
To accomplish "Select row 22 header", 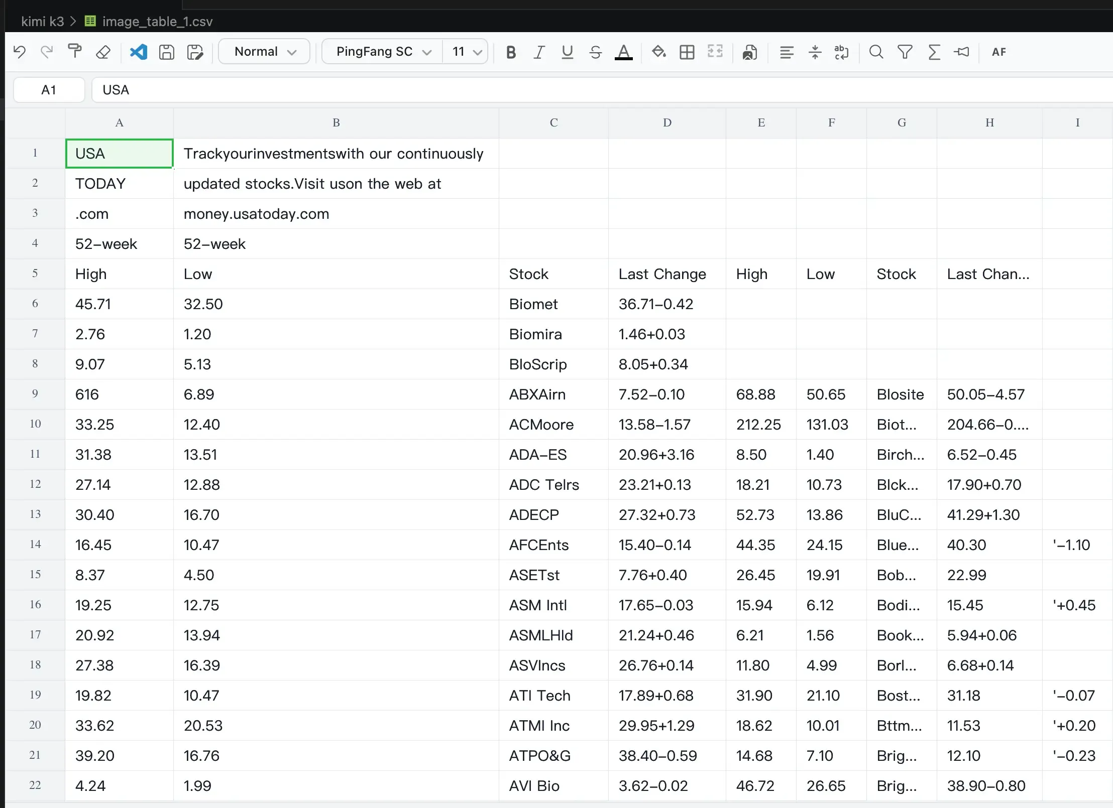I will [x=35, y=785].
